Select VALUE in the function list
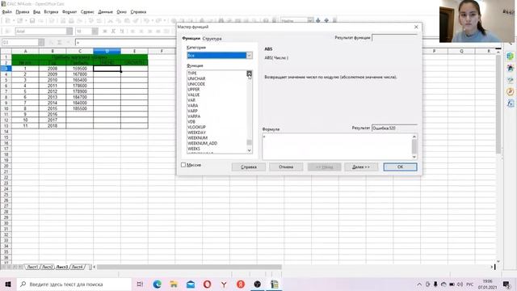This screenshot has height=291, width=517. click(194, 95)
